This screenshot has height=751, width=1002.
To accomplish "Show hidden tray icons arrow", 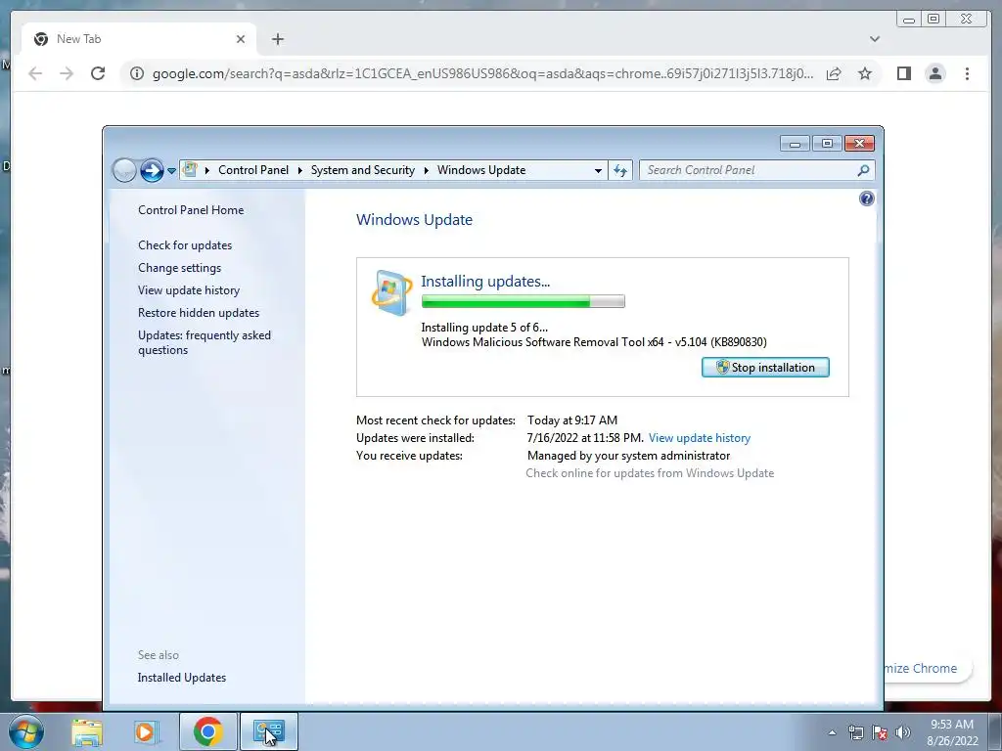I will point(832,733).
